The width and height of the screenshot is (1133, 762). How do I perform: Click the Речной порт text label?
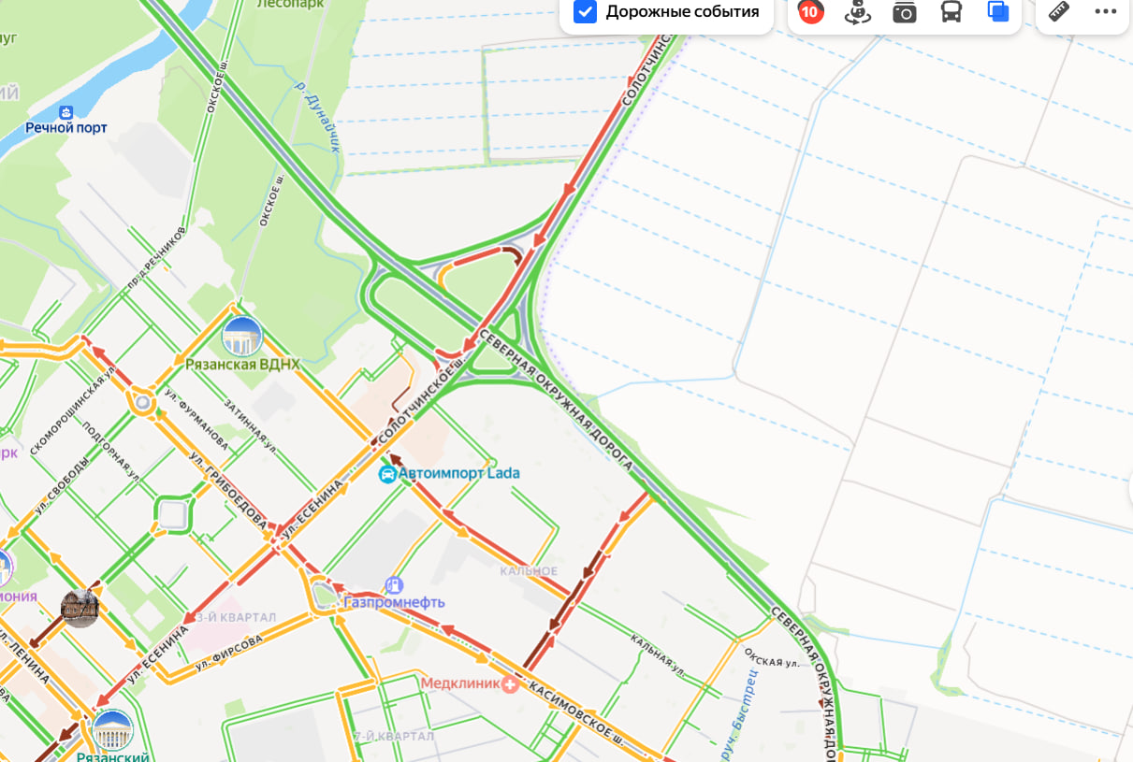(x=66, y=127)
